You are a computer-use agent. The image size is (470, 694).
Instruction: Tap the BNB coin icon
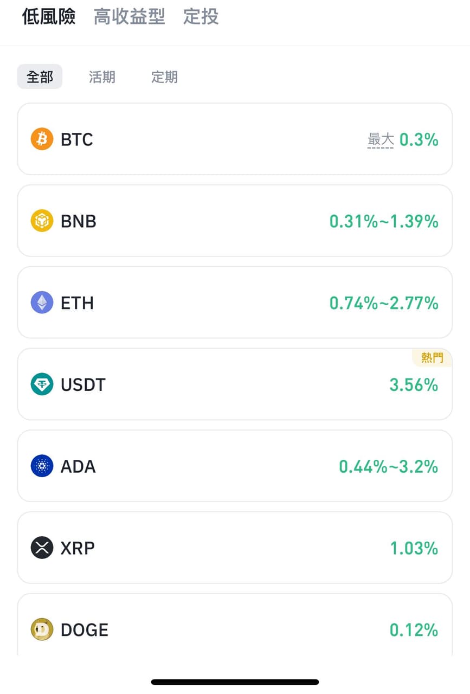coord(42,221)
